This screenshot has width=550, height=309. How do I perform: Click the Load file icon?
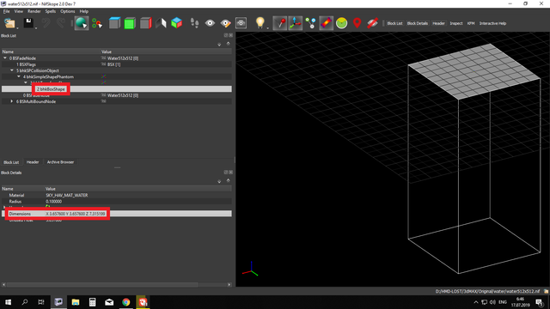(9, 23)
